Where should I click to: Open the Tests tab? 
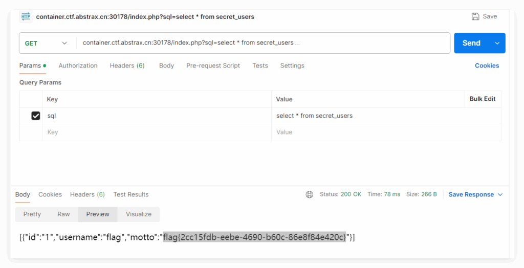(x=260, y=65)
